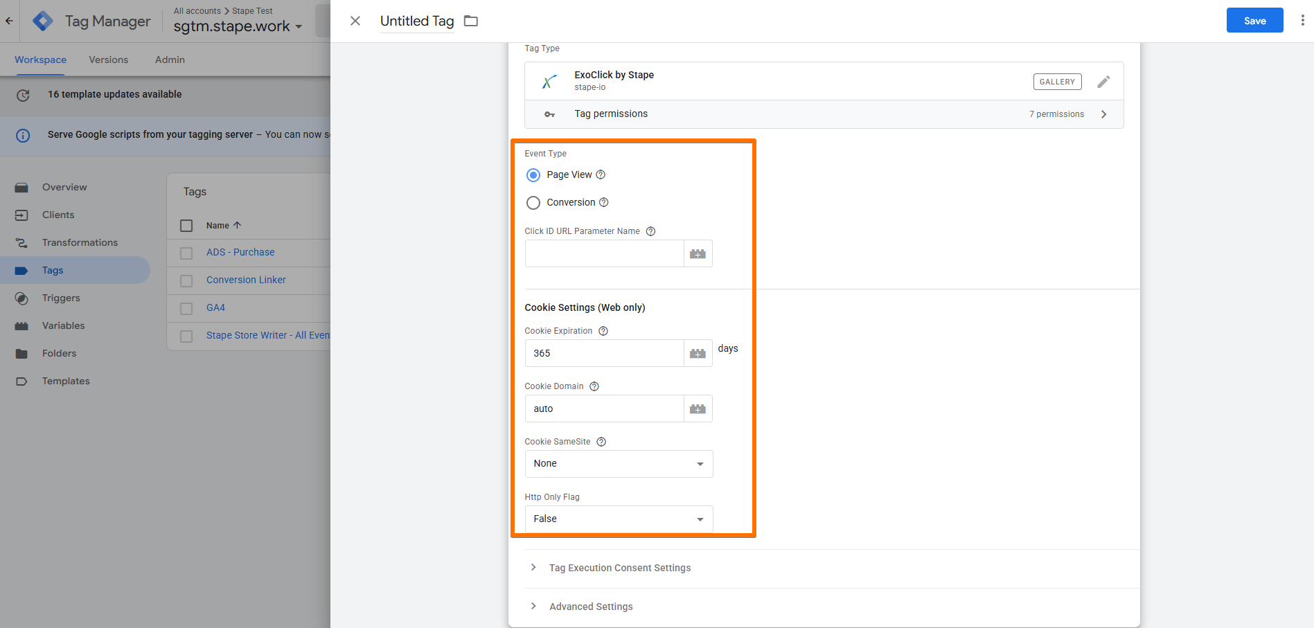Screen dimensions: 1314x628
Task: Open the three-dot more options menu
Action: (x=1302, y=21)
